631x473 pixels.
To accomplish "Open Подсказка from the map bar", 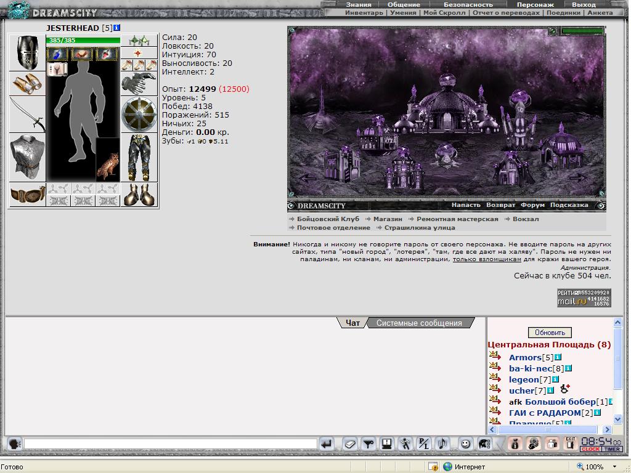I will pos(569,204).
